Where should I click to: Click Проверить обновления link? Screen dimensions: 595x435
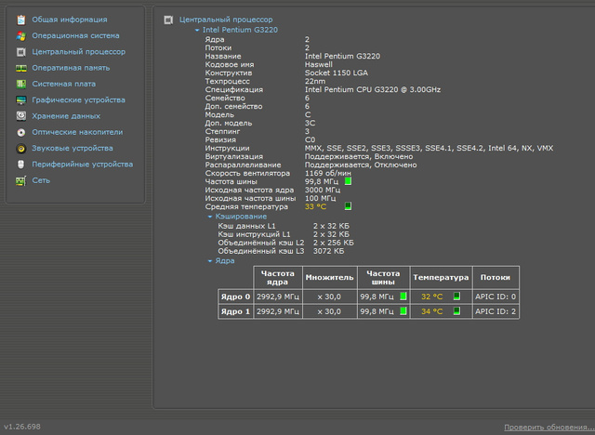point(549,428)
